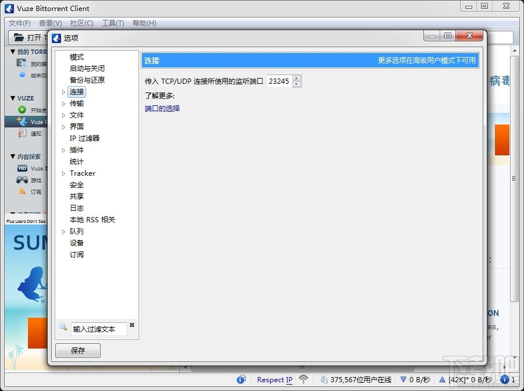Click the 通知 note sidebar icon
The height and width of the screenshot is (391, 524).
tap(22, 133)
